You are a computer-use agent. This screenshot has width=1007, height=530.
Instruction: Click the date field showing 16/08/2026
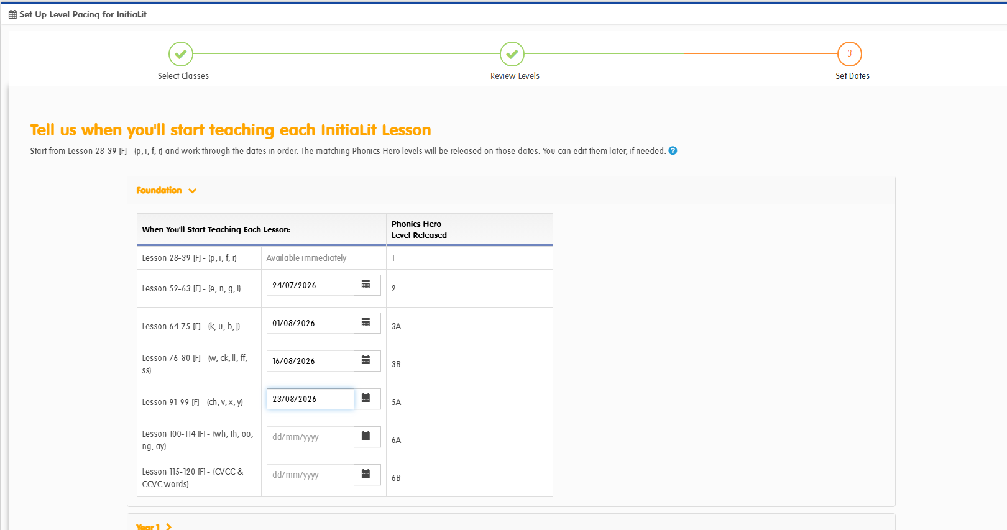point(310,361)
